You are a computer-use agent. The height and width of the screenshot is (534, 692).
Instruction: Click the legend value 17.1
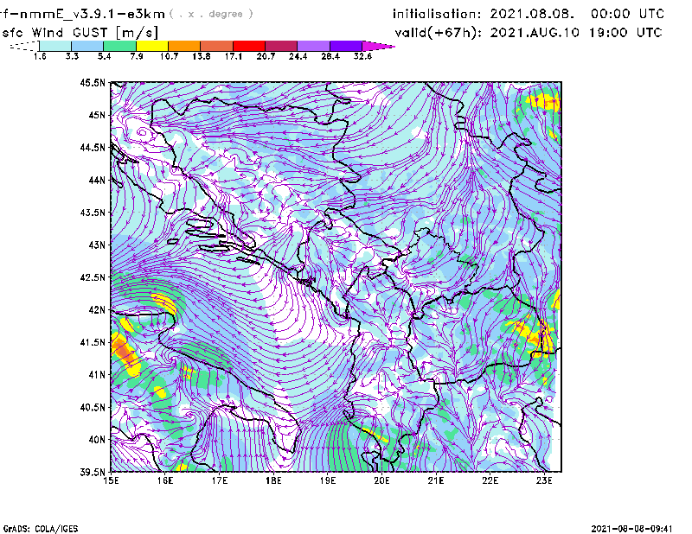click(x=234, y=56)
